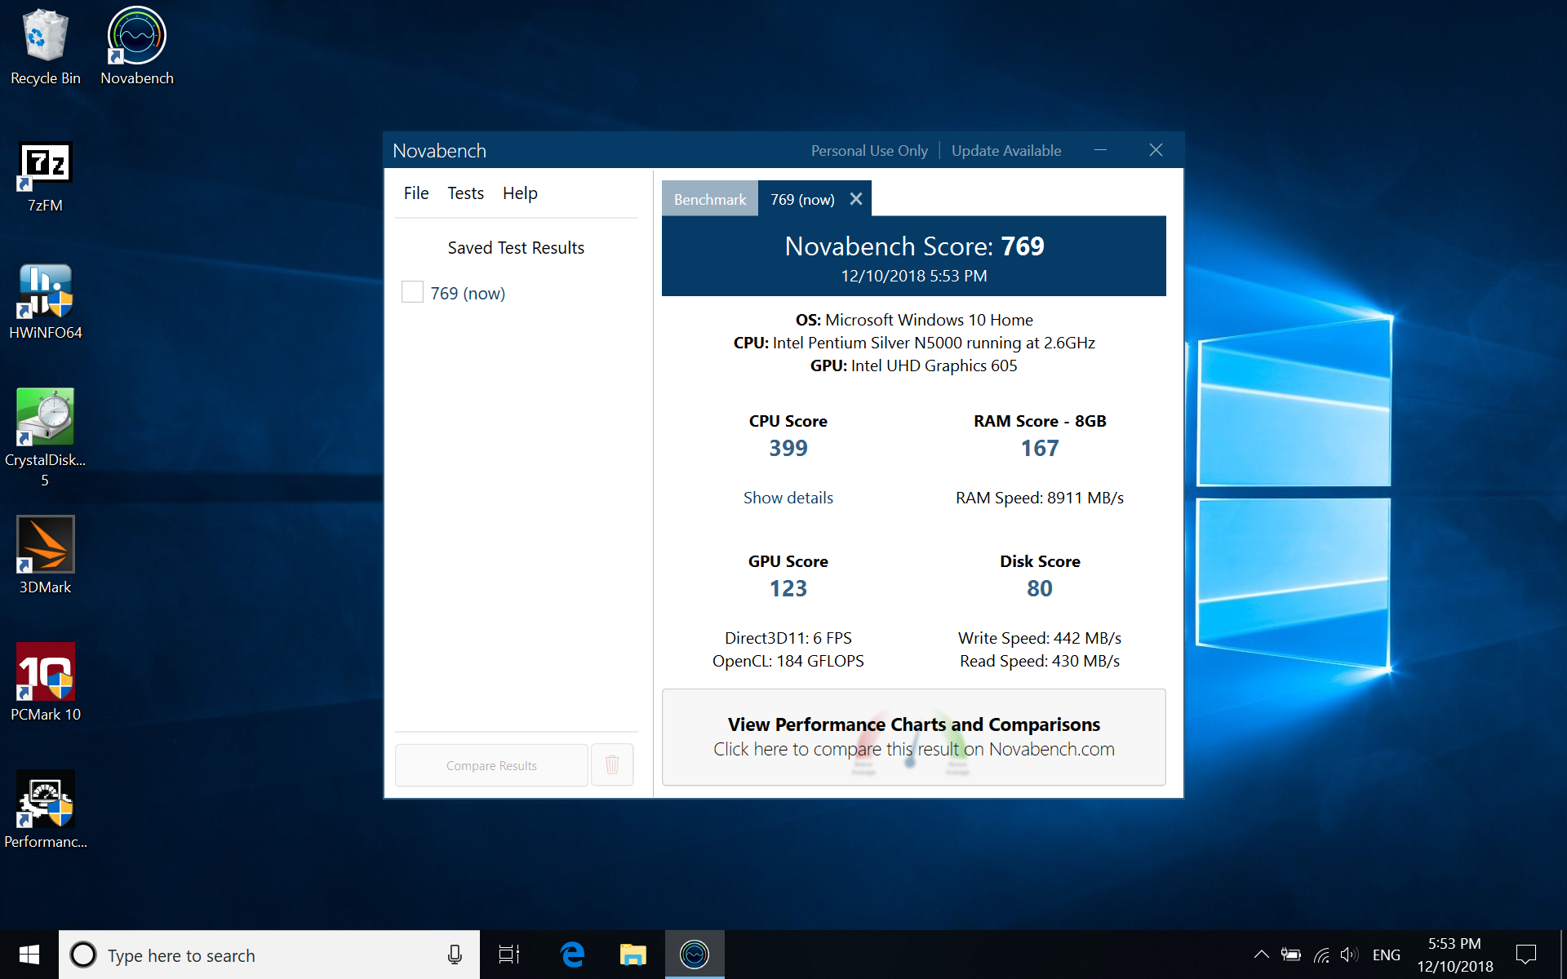Tick the 769 (now) saved result checkbox
The image size is (1567, 979).
[x=412, y=292]
